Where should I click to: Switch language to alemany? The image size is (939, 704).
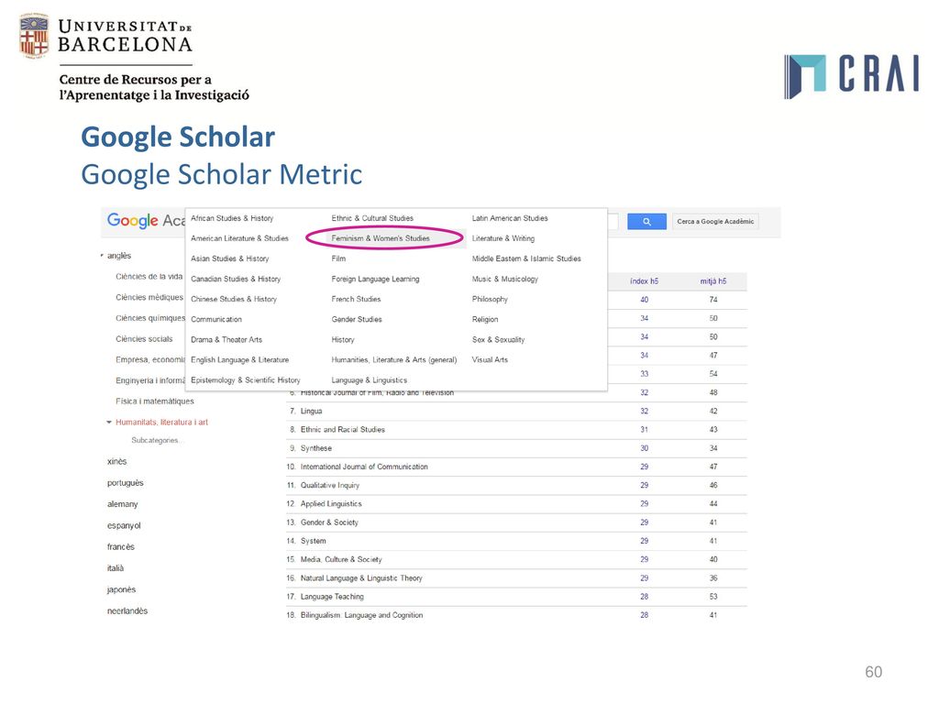coord(122,504)
